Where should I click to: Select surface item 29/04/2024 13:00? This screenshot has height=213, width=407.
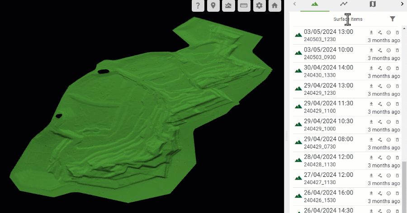click(347, 89)
